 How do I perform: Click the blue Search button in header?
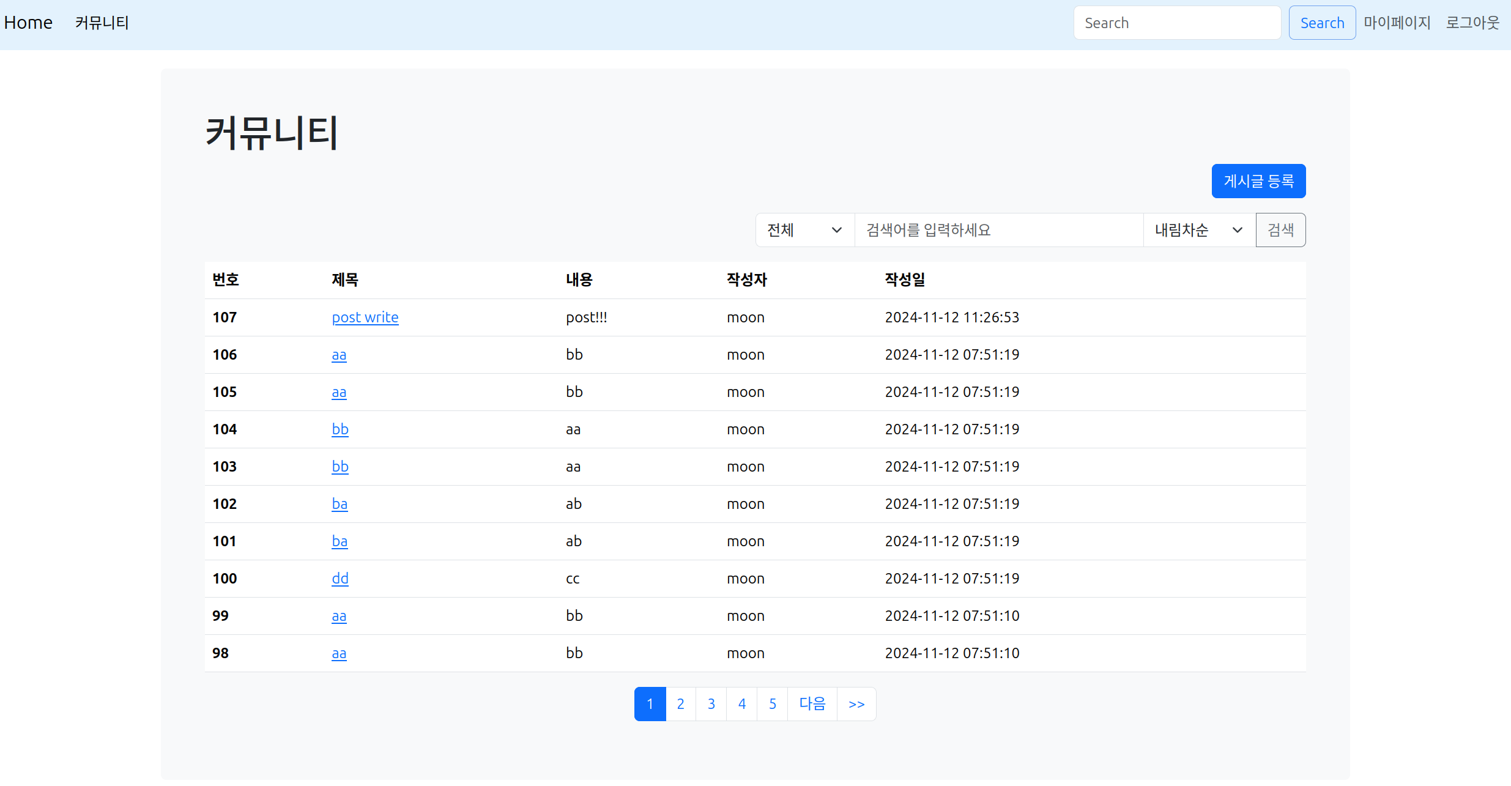[x=1322, y=22]
